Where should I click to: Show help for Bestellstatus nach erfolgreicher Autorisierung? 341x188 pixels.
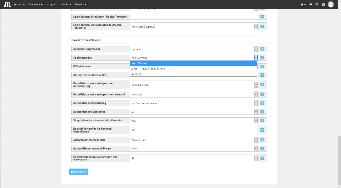pyautogui.click(x=262, y=85)
